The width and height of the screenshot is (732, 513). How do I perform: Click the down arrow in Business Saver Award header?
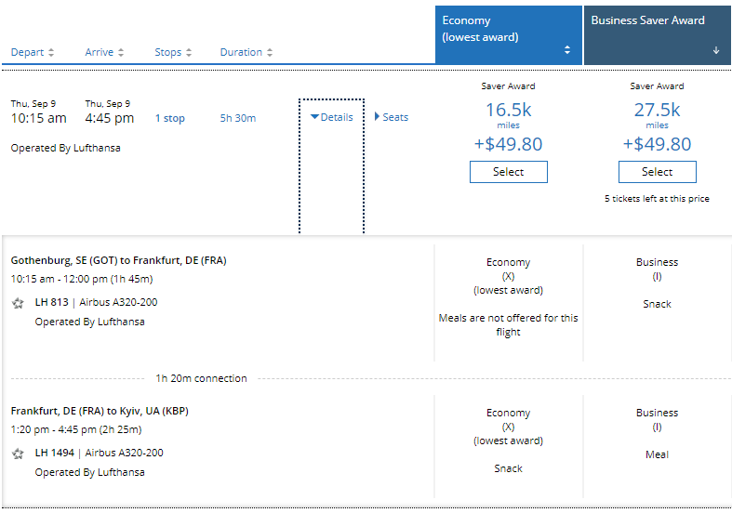tap(716, 51)
